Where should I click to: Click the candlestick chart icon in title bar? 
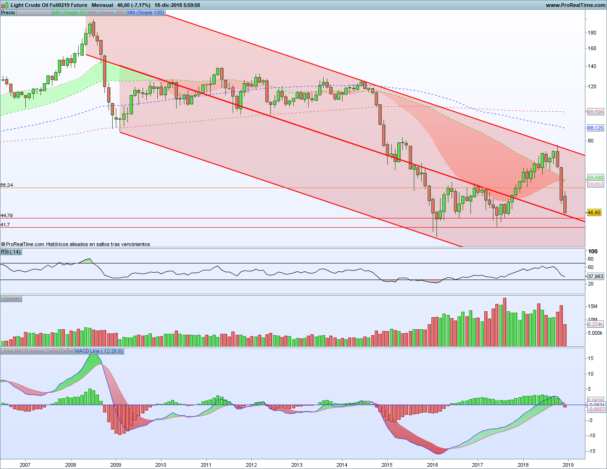click(5, 5)
